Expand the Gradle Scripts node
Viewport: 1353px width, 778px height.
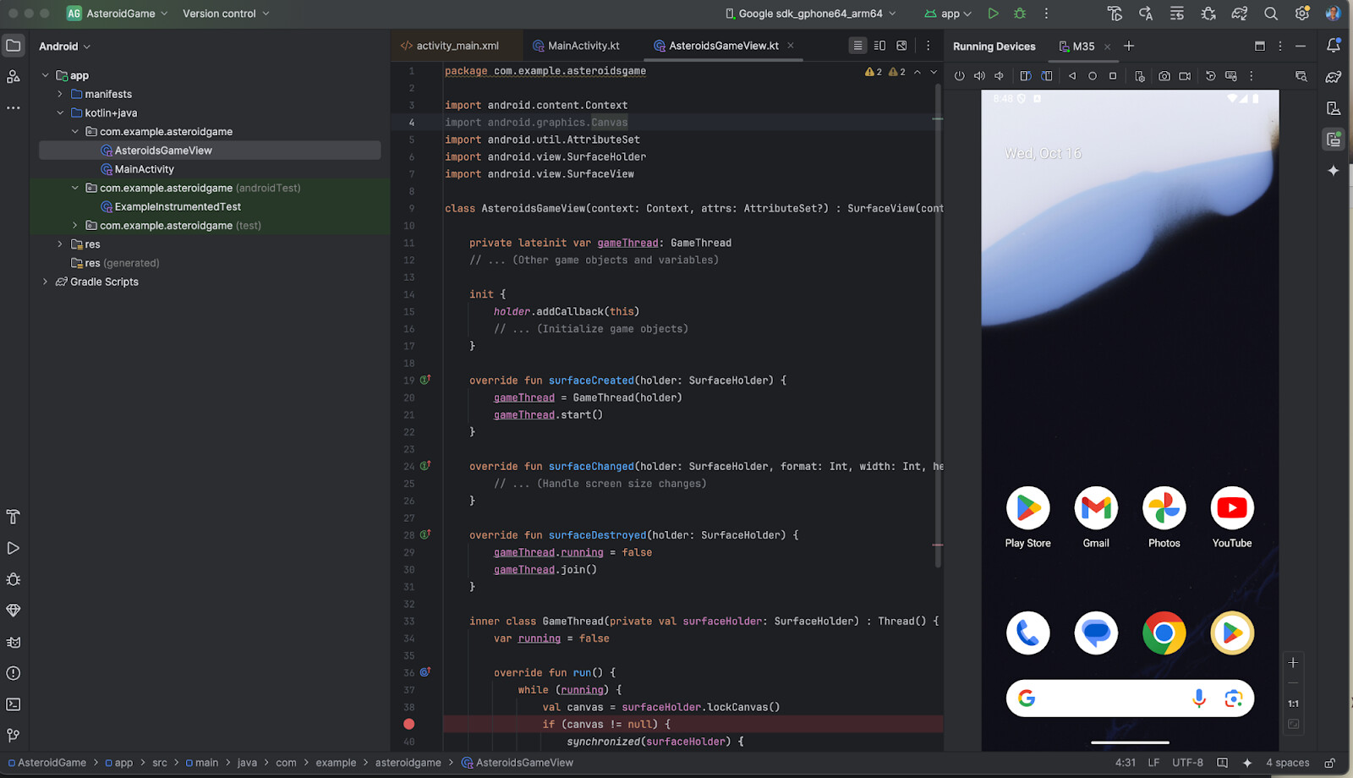[x=46, y=282]
